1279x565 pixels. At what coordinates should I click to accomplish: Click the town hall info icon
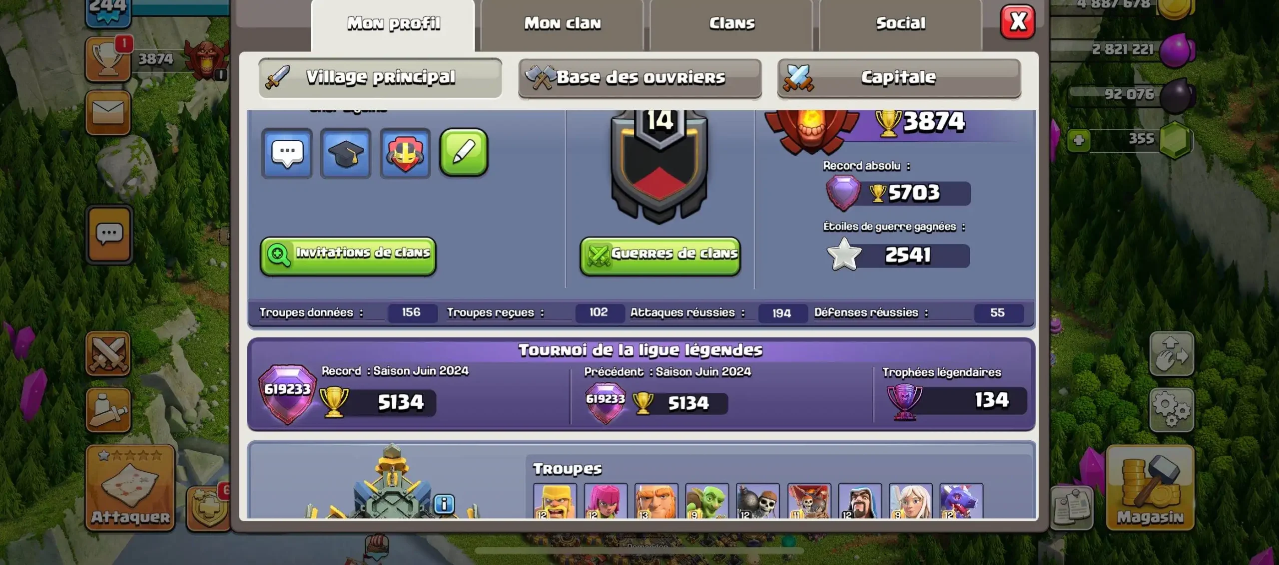click(x=444, y=504)
